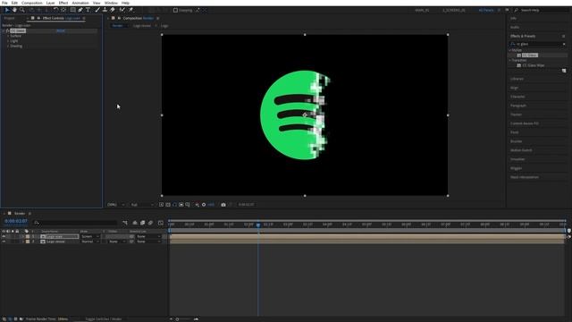Click the graph editor icon in timeline
Image resolution: width=572 pixels, height=322 pixels.
click(x=161, y=223)
